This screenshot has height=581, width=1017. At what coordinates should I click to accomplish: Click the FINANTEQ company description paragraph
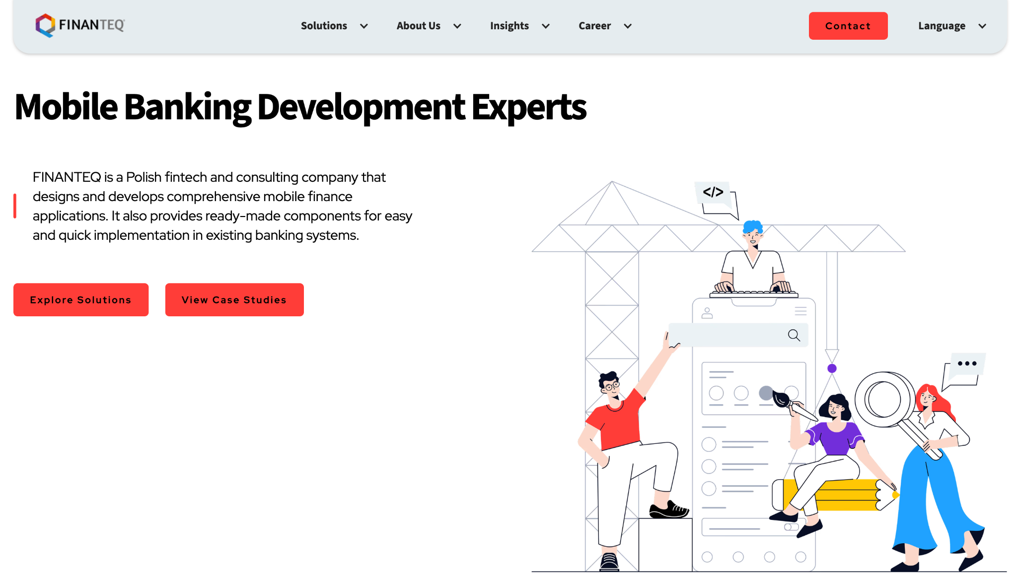[222, 206]
